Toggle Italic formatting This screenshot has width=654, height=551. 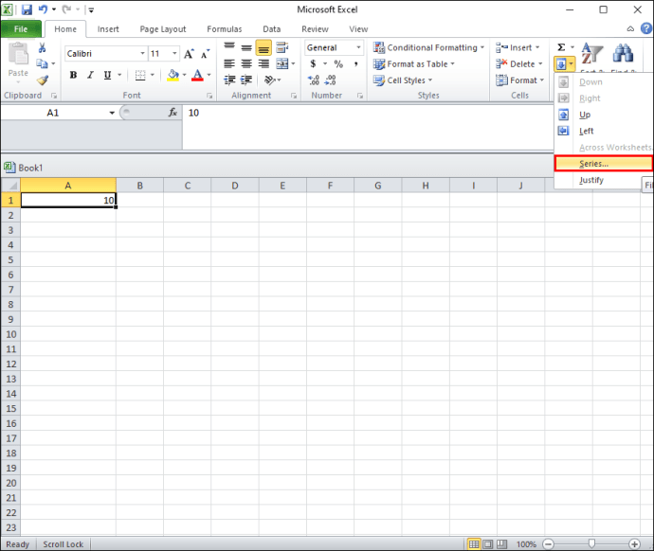(x=90, y=76)
